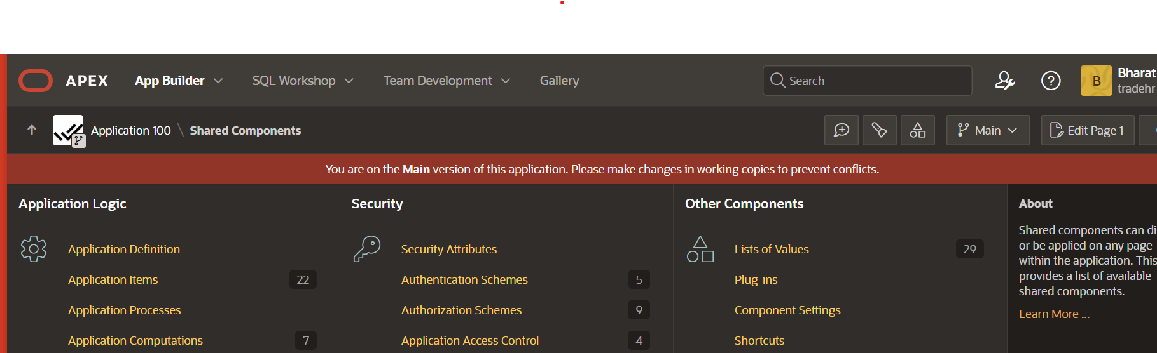The height and width of the screenshot is (353, 1157).
Task: Open the Help question mark icon
Action: click(1050, 81)
